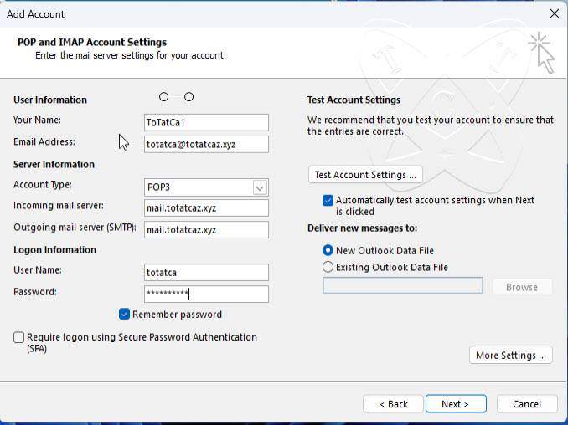568x425 pixels.
Task: Click the Your Name text field
Action: pyautogui.click(x=206, y=123)
